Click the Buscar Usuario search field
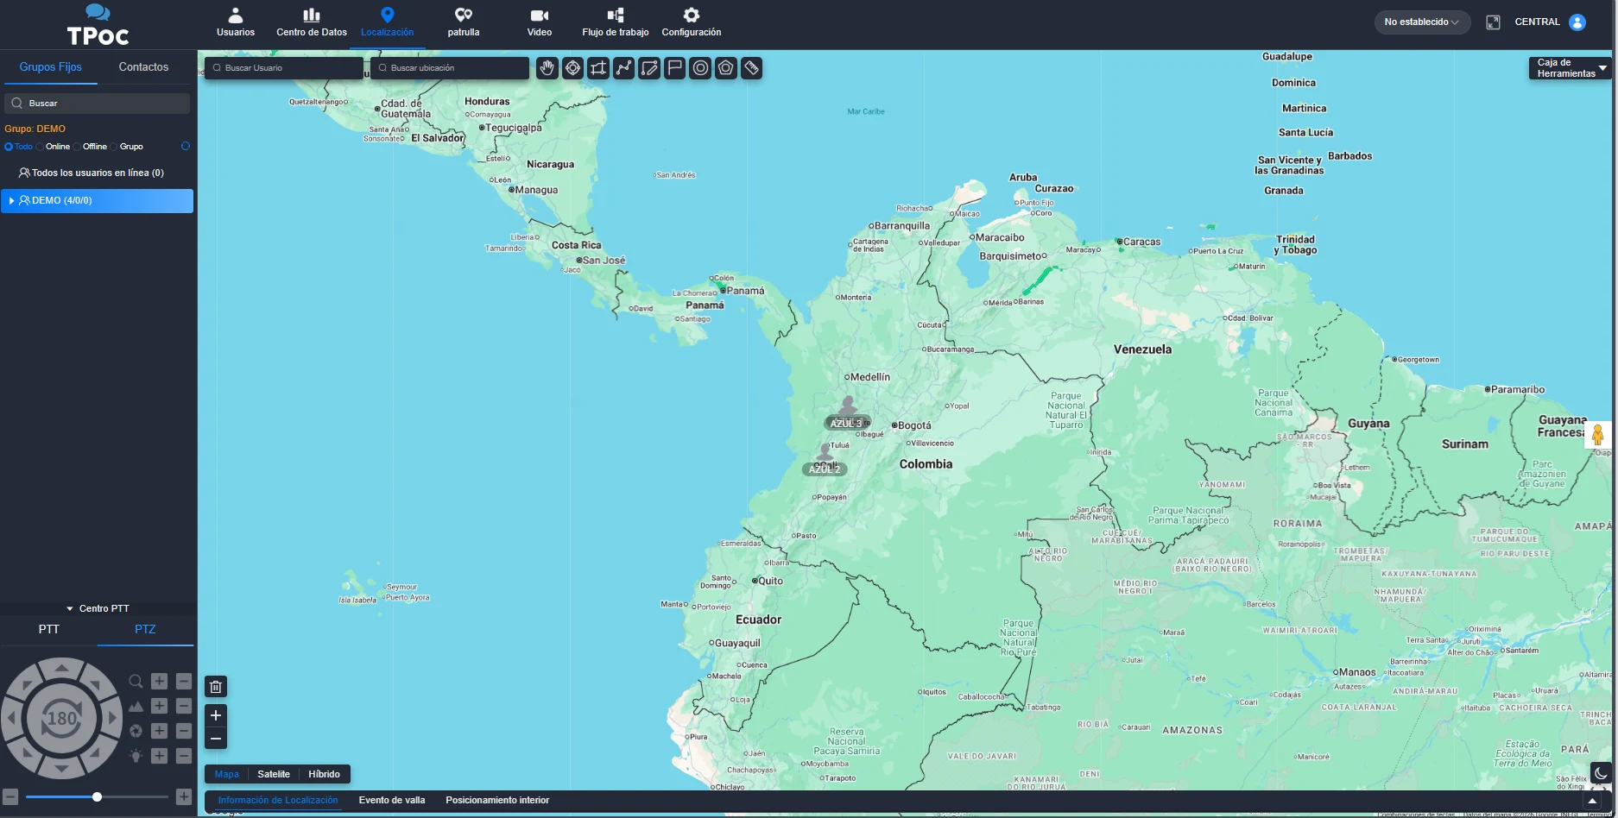1618x818 pixels. point(284,68)
